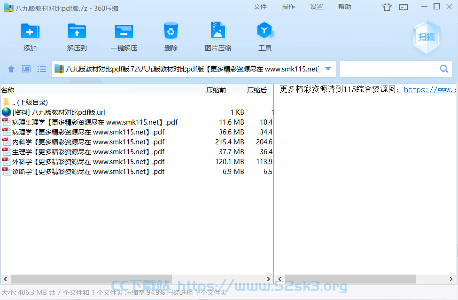This screenshot has width=458, height=300.
Task: Sort by the 压缩前 column header
Action: tap(216, 90)
